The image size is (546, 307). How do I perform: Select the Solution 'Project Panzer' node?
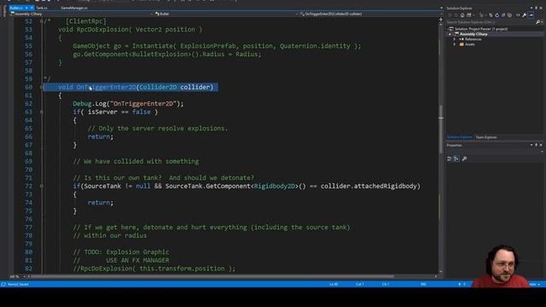tap(481, 29)
